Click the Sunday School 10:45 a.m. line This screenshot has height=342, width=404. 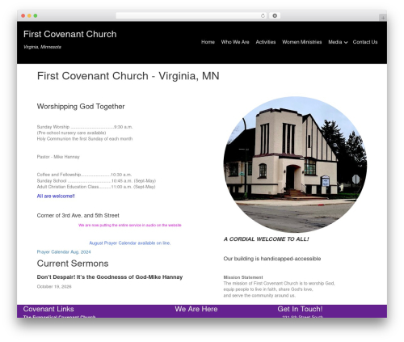[96, 181]
